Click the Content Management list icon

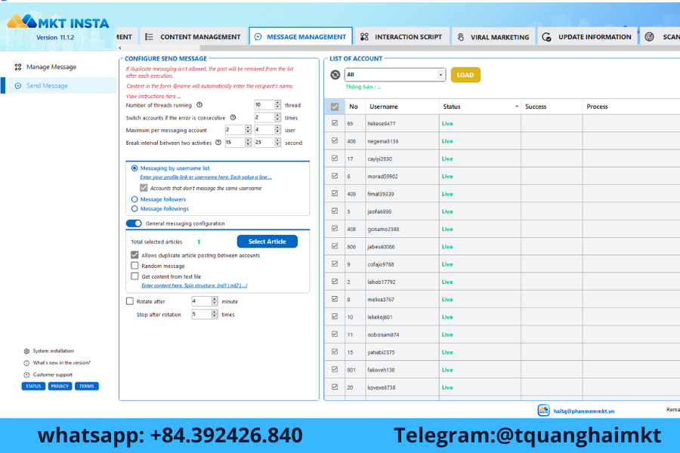pyautogui.click(x=149, y=37)
